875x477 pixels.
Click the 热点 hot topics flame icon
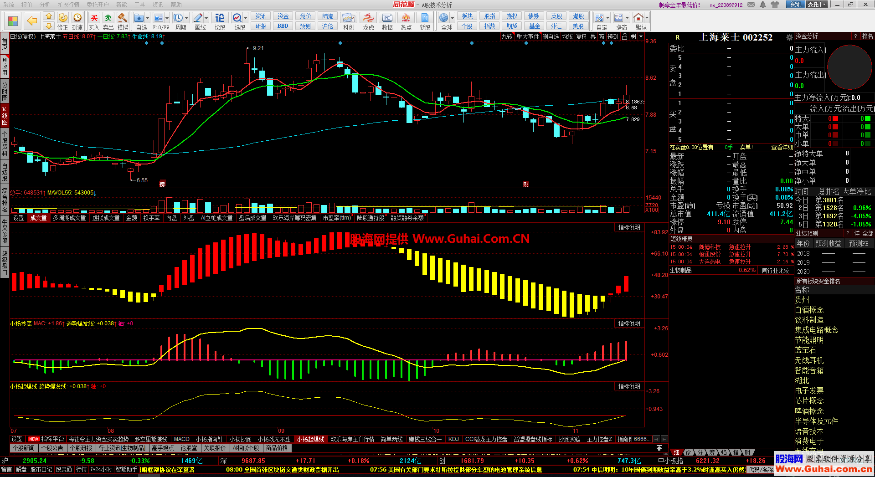[406, 18]
